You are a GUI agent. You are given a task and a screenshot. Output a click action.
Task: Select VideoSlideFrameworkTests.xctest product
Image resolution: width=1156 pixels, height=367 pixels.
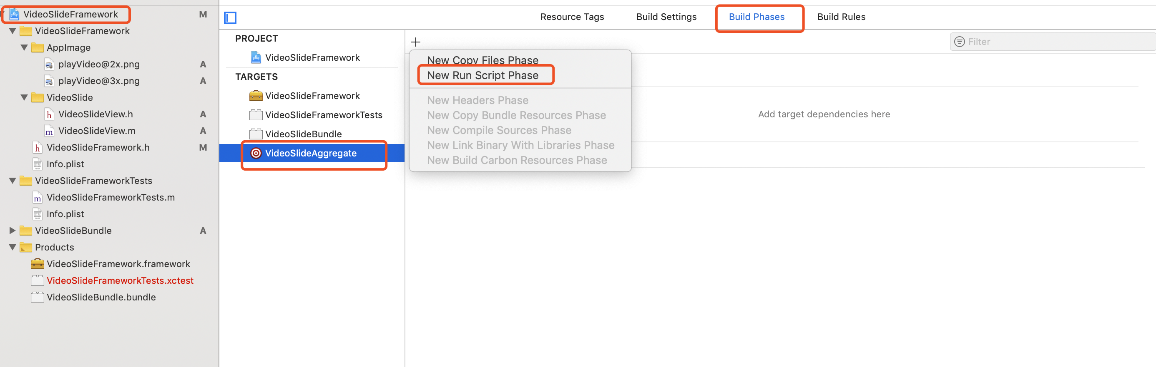120,280
